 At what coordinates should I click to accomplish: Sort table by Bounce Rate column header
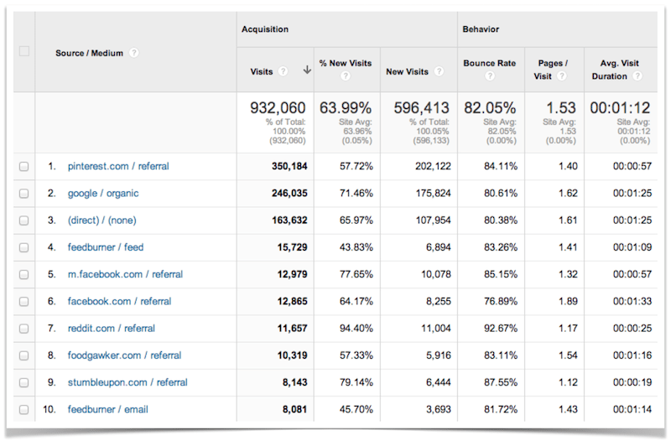(x=489, y=63)
